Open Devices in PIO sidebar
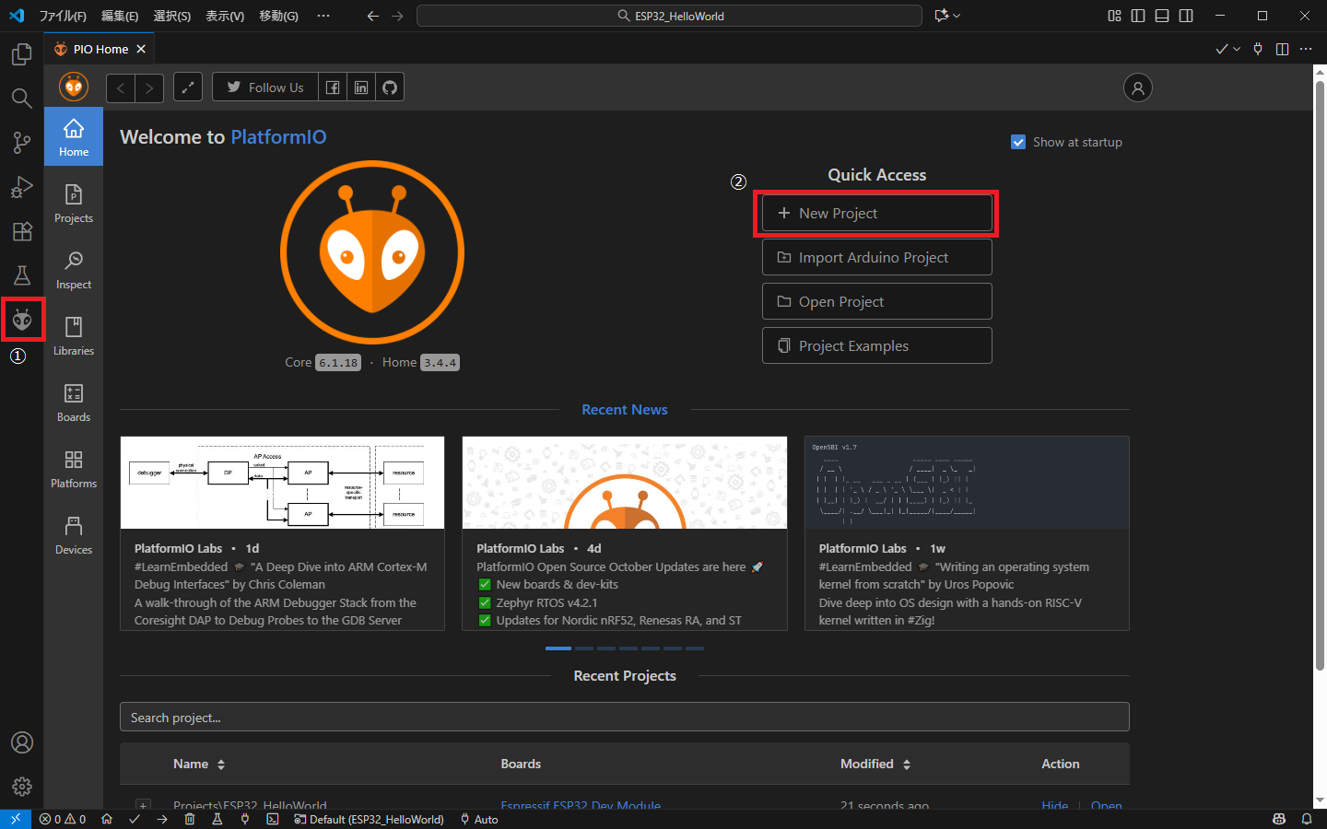Image resolution: width=1327 pixels, height=829 pixels. (74, 534)
